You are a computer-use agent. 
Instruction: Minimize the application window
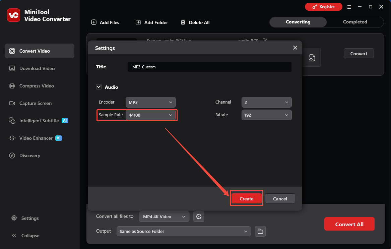(x=360, y=7)
